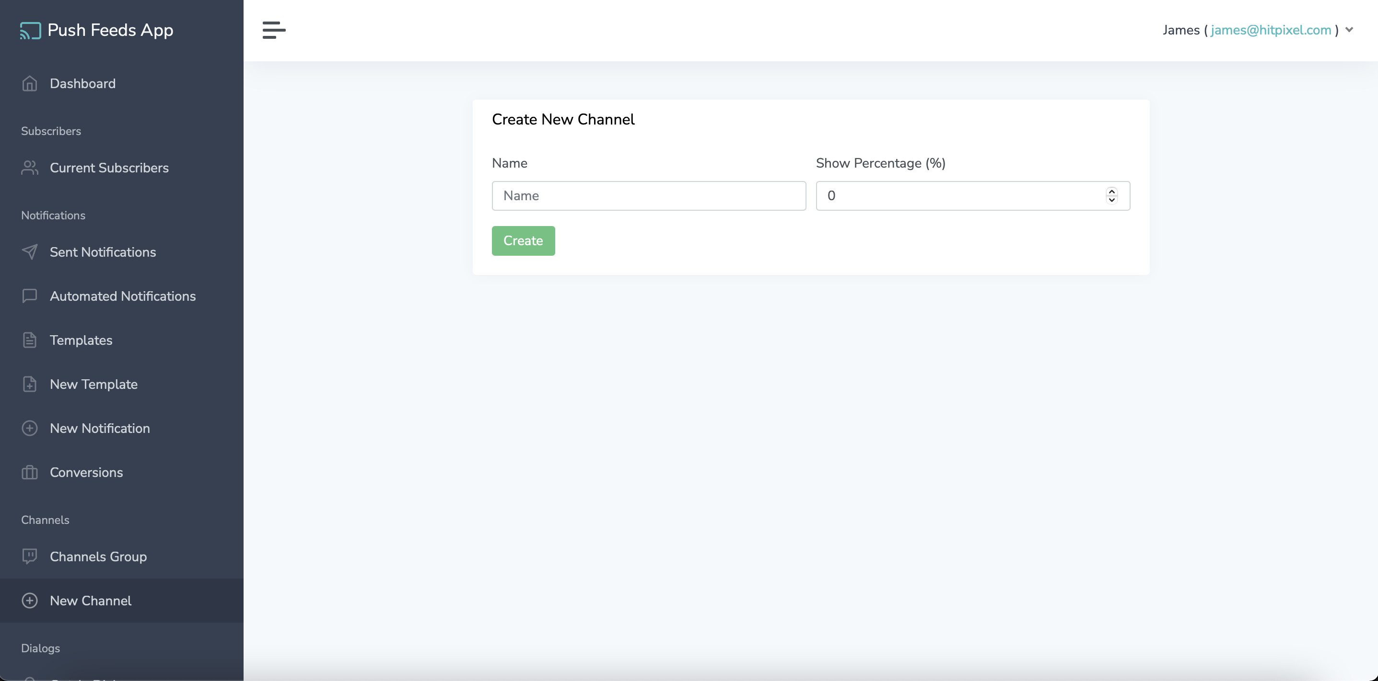1378x681 pixels.
Task: Click the Push Feeds App logo icon
Action: click(31, 31)
